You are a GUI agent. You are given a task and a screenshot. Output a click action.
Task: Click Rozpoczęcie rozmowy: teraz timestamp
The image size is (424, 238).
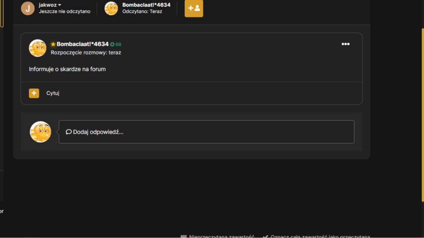86,53
